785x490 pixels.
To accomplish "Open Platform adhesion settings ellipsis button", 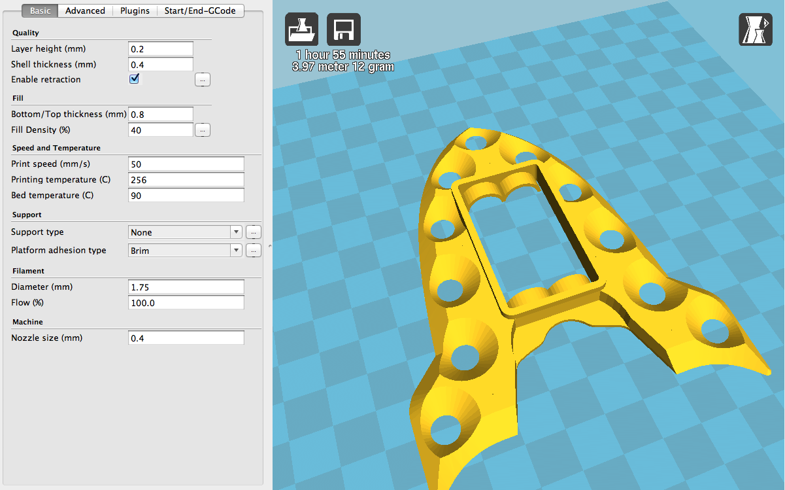I will (x=254, y=251).
